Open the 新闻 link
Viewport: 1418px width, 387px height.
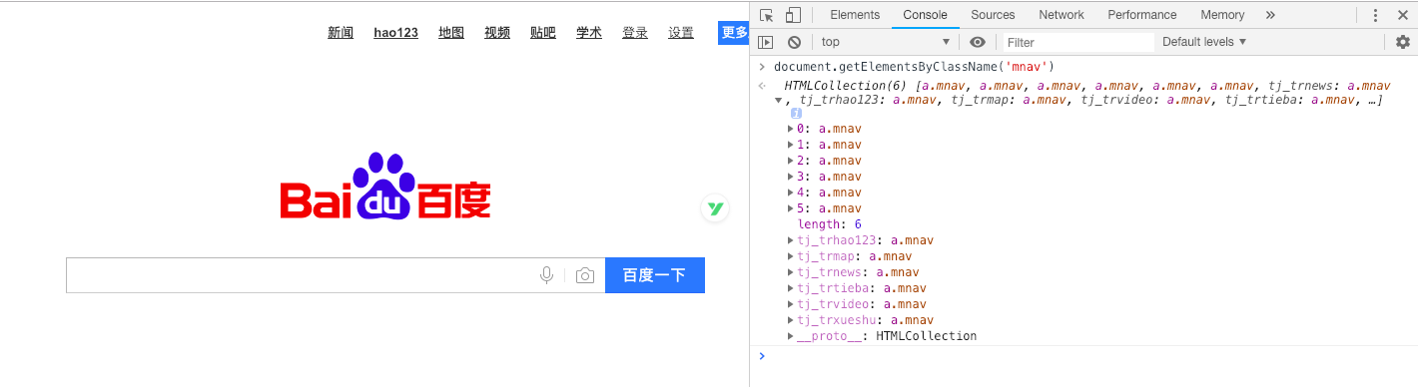click(x=341, y=33)
